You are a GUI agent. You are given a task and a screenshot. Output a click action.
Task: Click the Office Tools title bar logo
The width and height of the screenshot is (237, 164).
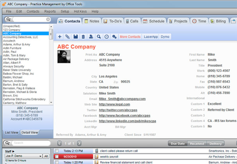tap(4, 4)
